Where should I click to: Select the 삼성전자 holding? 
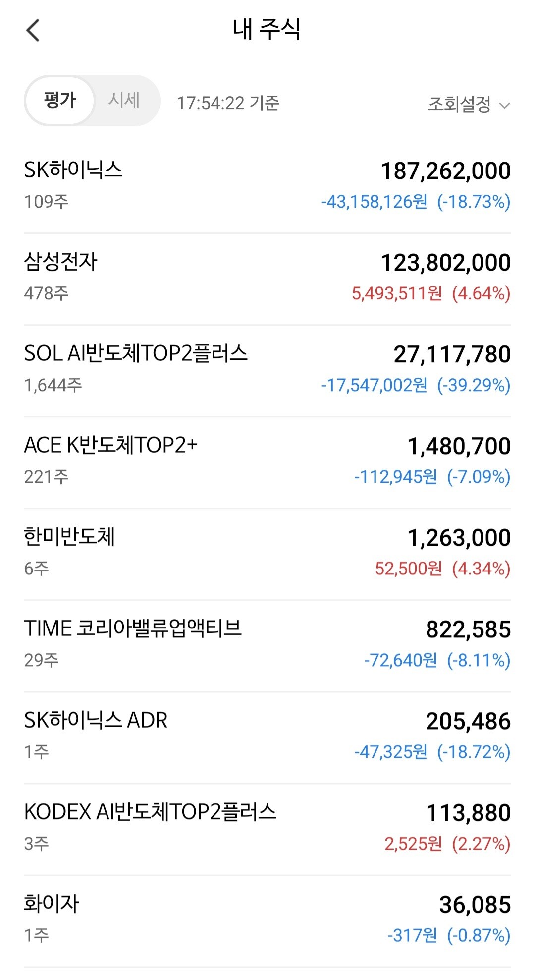pos(267,279)
